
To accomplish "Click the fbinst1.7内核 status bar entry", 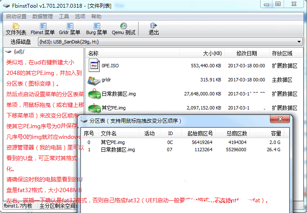I will 18,206.
